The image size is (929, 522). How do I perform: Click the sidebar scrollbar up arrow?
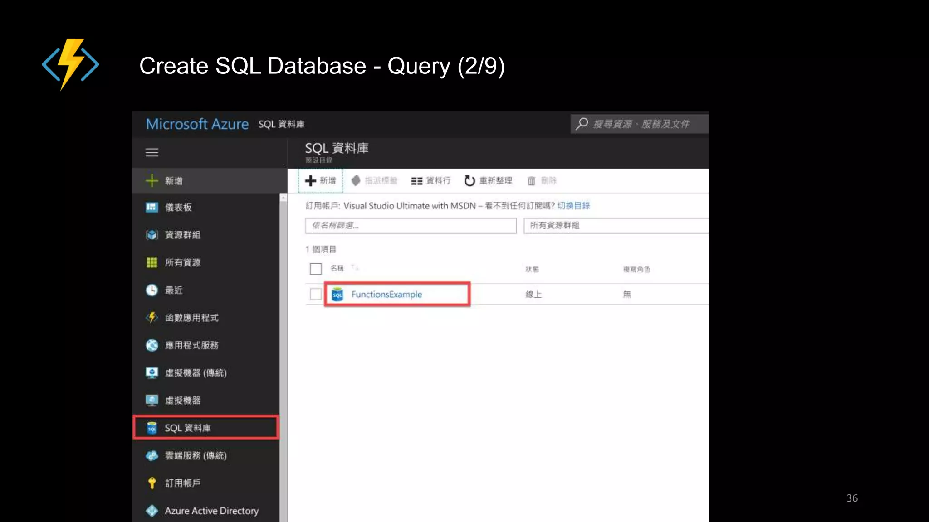pyautogui.click(x=284, y=198)
